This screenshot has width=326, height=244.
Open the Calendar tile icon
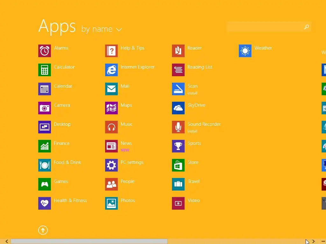(x=45, y=89)
